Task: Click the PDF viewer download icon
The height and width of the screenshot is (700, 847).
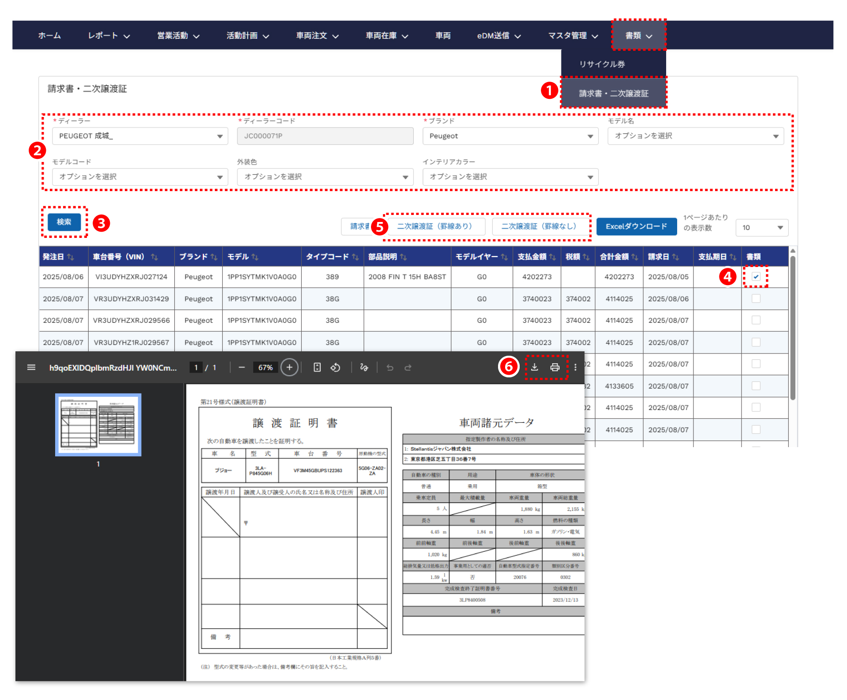Action: (x=534, y=367)
